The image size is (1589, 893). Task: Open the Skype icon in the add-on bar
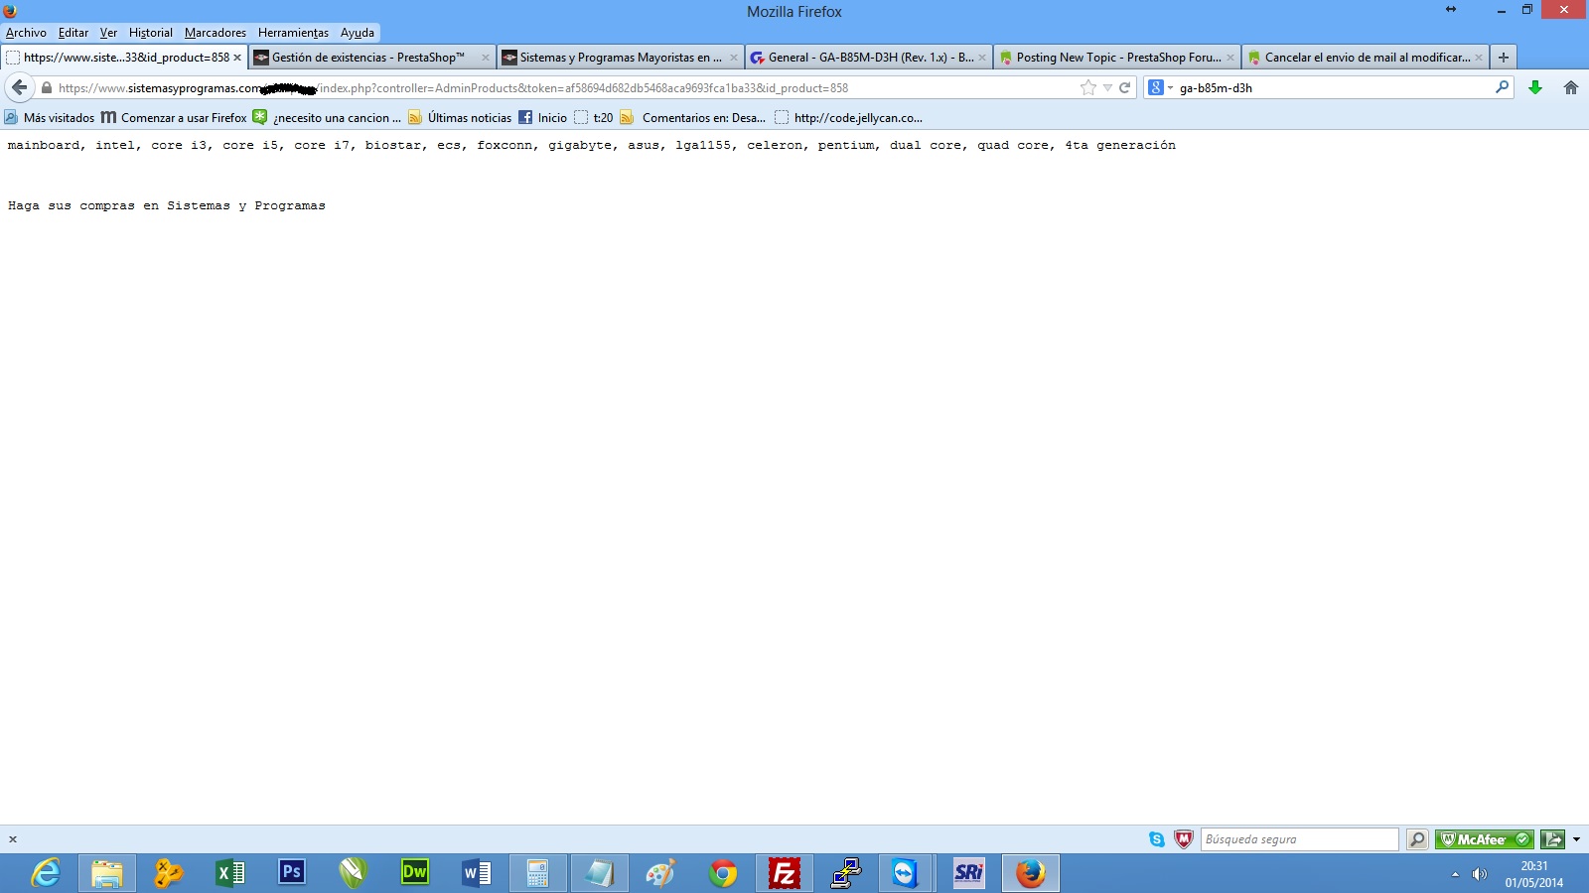(x=1157, y=839)
